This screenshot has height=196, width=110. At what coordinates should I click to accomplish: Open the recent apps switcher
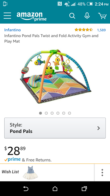84,189
